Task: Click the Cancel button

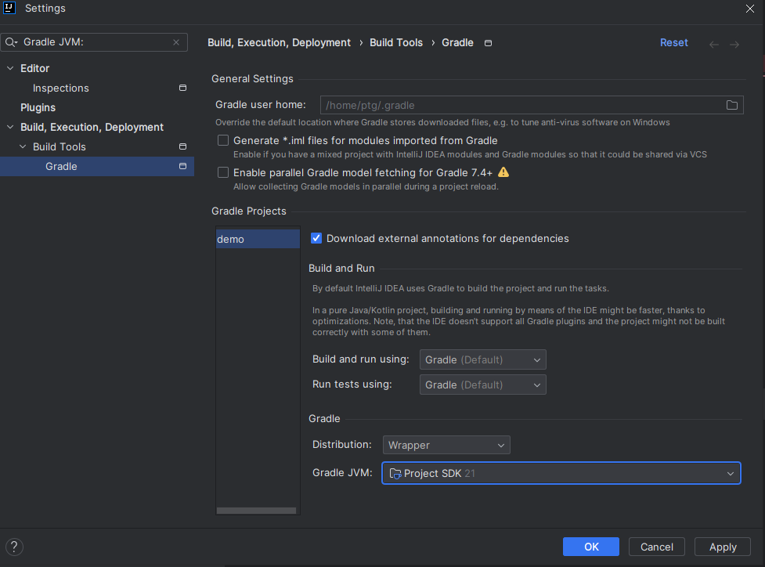Action: pos(657,547)
